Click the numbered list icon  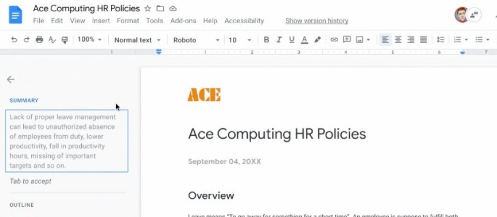457,40
